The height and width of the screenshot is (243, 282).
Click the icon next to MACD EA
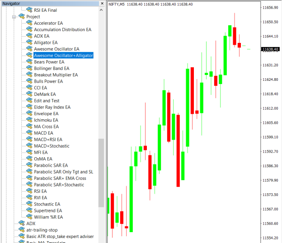(x=29, y=133)
